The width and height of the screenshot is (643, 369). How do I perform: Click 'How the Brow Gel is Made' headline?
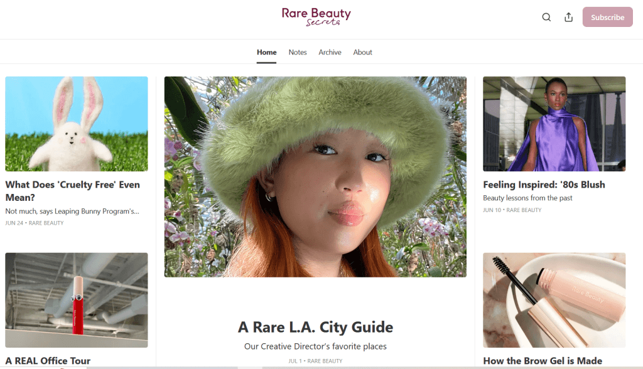543,361
